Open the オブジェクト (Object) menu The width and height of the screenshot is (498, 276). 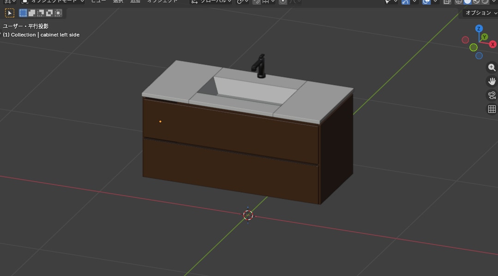[x=162, y=1]
